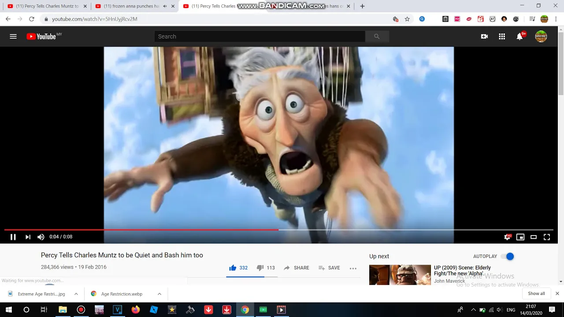Open the Bandicam record icon in taskbar

coord(81,310)
